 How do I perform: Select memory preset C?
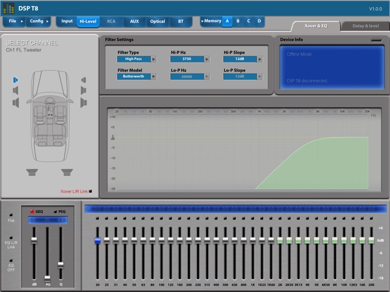pos(249,21)
